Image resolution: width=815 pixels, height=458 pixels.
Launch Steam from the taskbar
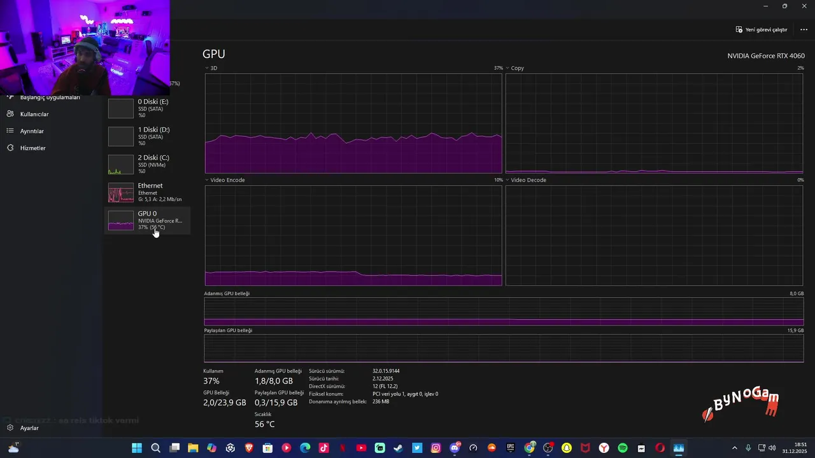[x=399, y=448]
